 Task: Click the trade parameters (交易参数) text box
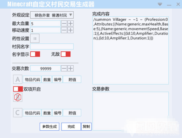[130, 111]
